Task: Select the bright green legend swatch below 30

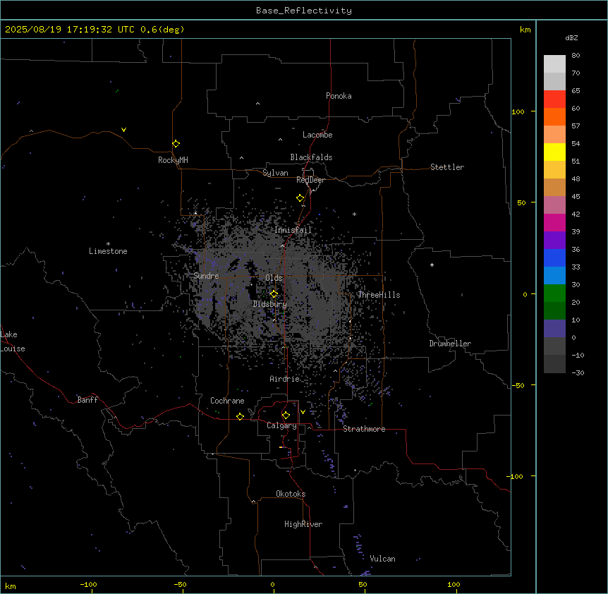Action: [x=554, y=293]
